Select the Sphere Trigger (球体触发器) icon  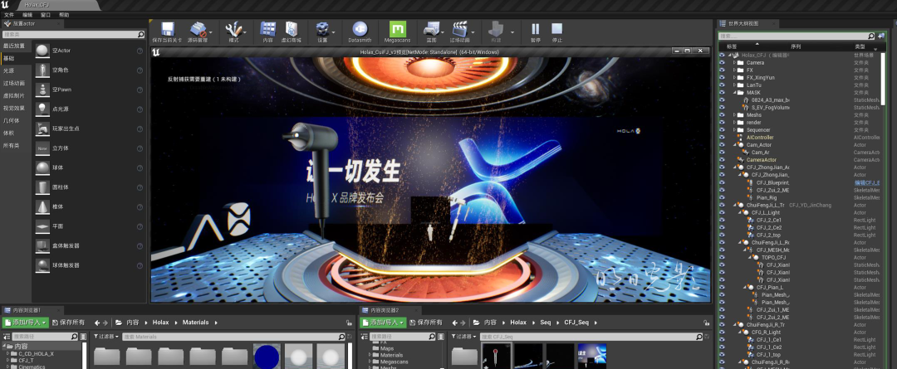tap(42, 265)
